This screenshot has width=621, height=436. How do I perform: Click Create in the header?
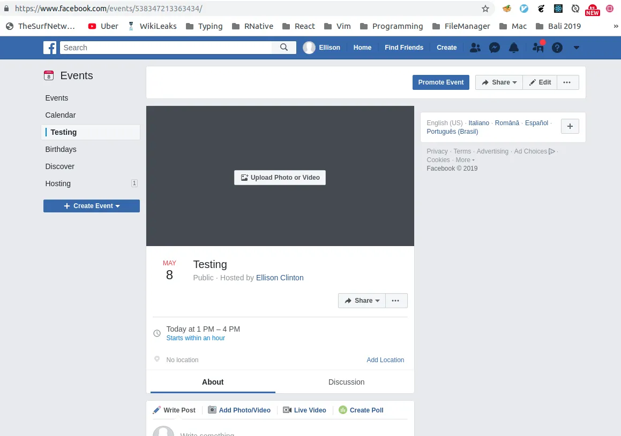[x=447, y=48]
